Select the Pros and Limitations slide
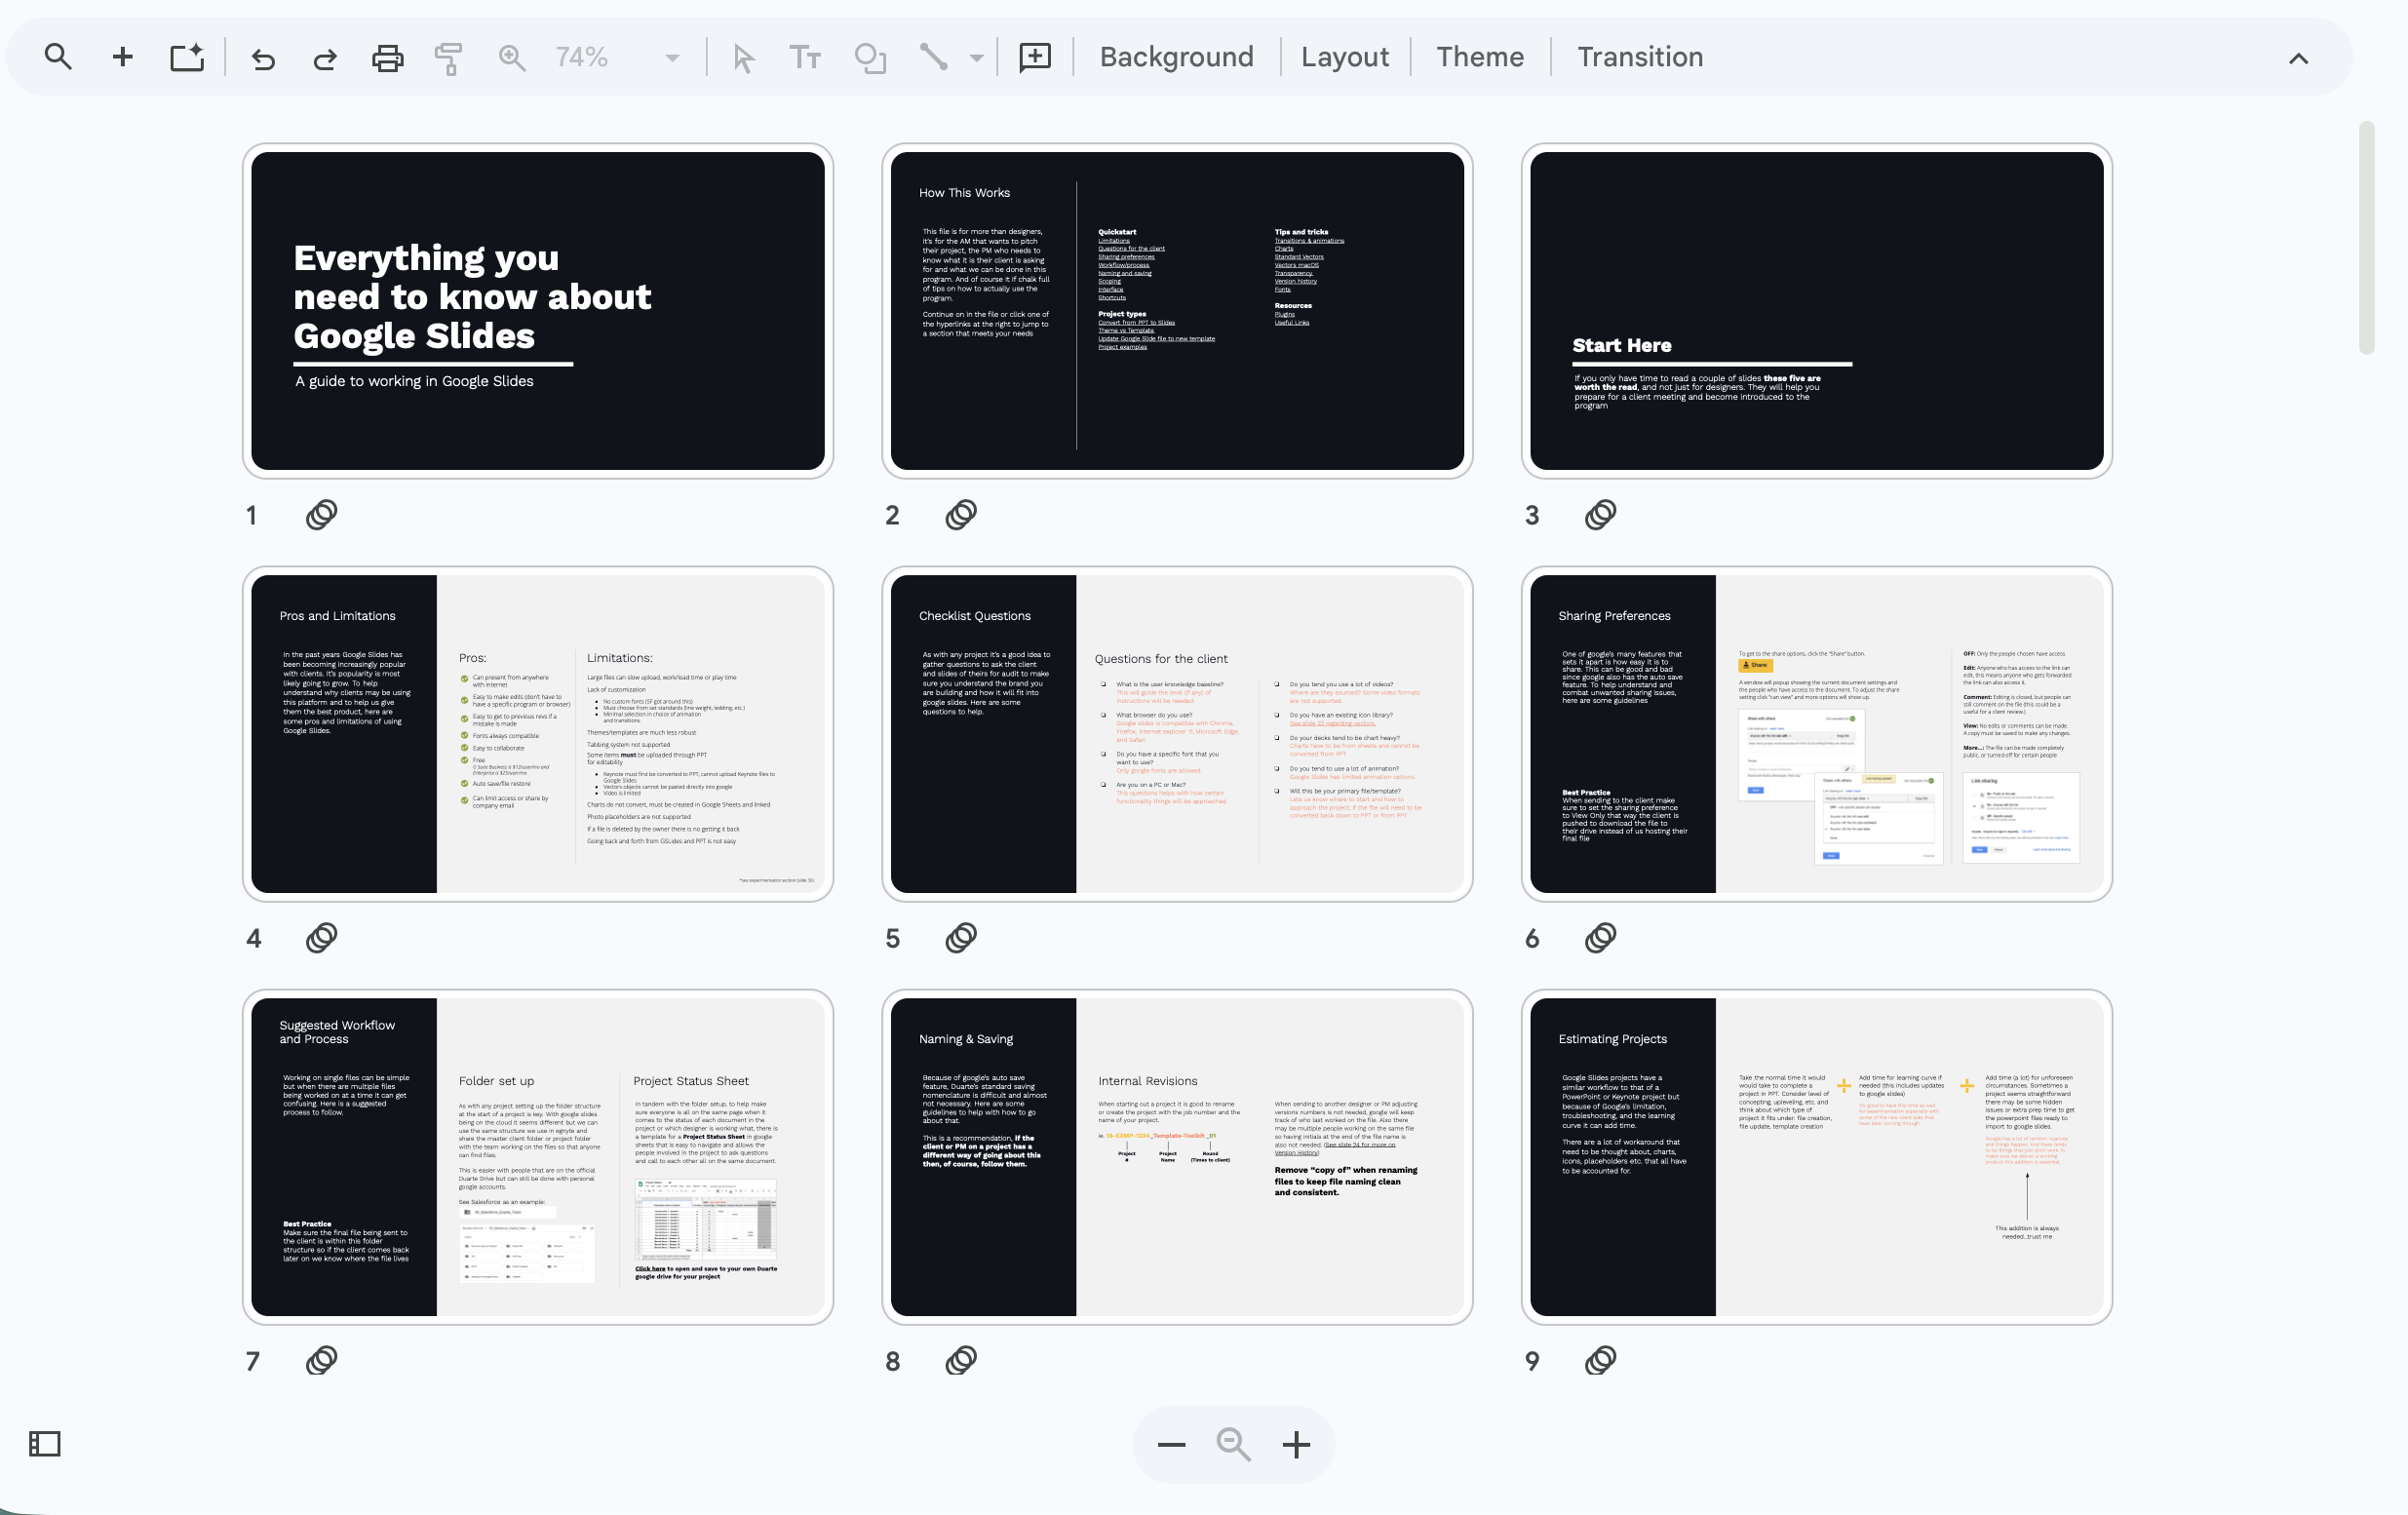Viewport: 2408px width, 1515px height. coord(538,734)
